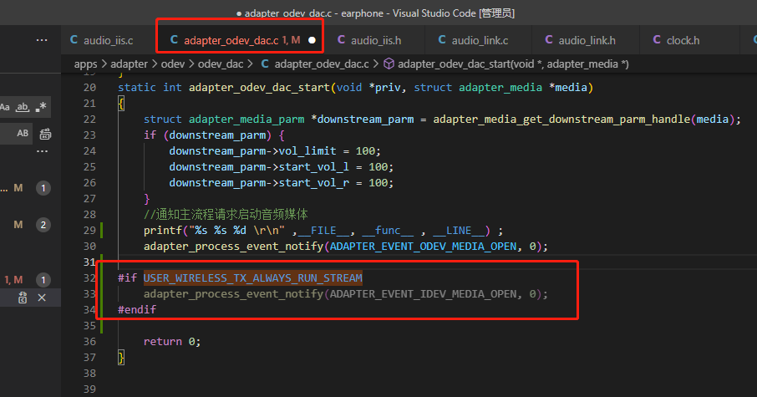Click 'vol_limit' assignment on line 24

307,151
